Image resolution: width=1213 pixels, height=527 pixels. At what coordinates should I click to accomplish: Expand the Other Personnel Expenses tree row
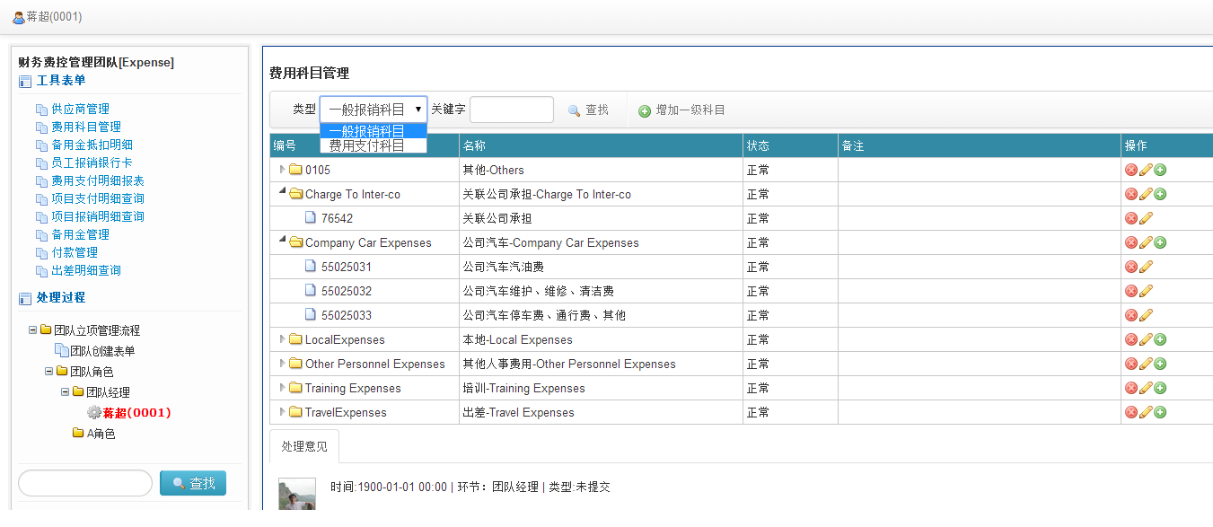282,364
